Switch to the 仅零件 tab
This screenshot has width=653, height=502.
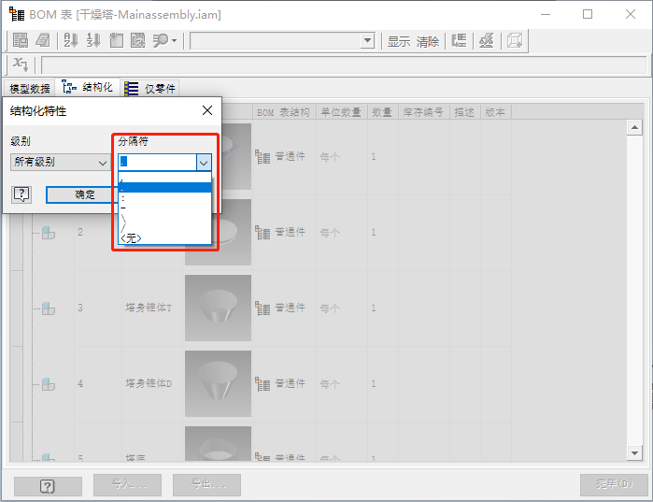pyautogui.click(x=149, y=88)
